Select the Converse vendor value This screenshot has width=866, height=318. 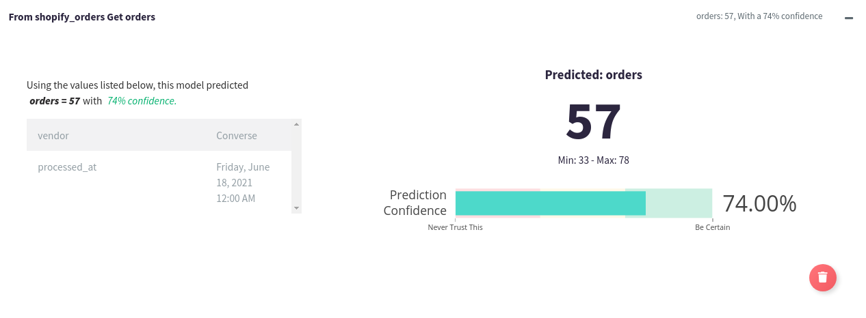[237, 136]
